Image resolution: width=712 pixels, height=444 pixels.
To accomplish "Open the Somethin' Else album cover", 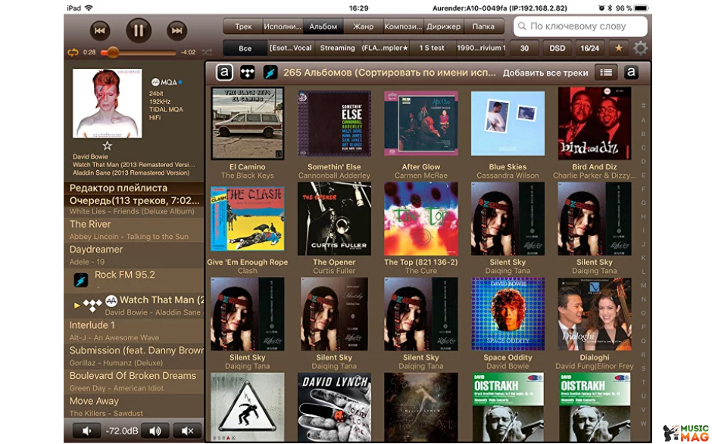I will coord(334,124).
